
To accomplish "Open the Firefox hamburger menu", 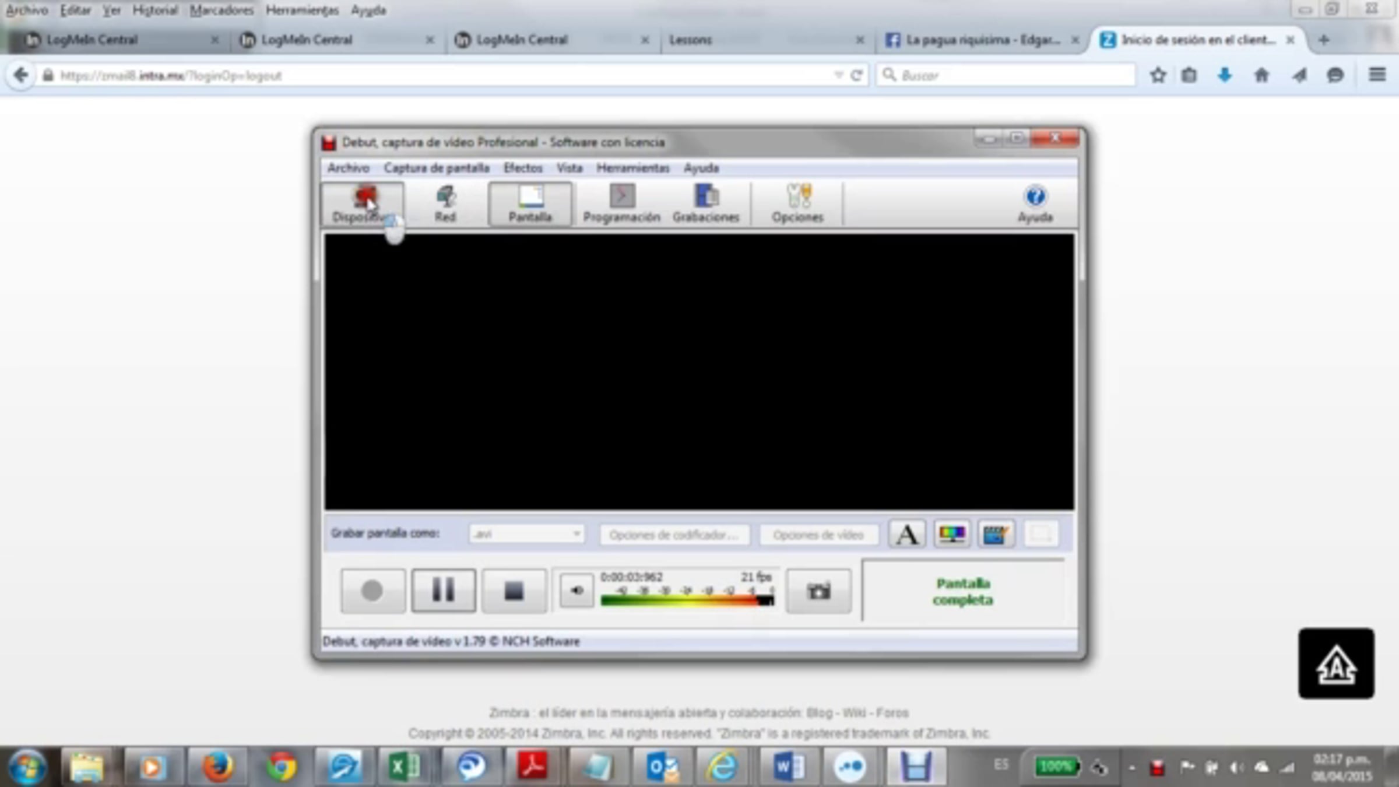I will click(x=1377, y=75).
